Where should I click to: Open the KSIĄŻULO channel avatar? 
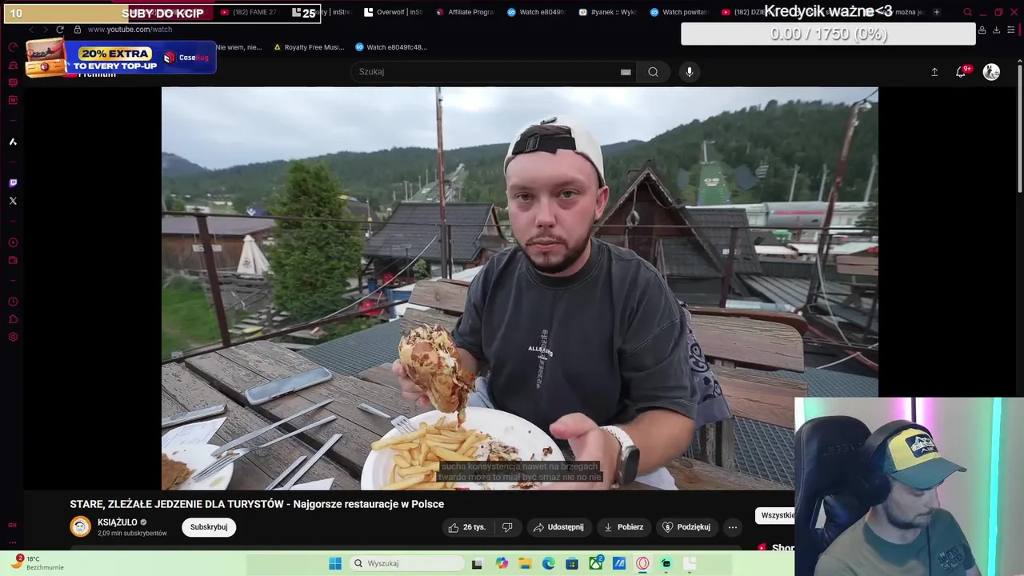81,526
